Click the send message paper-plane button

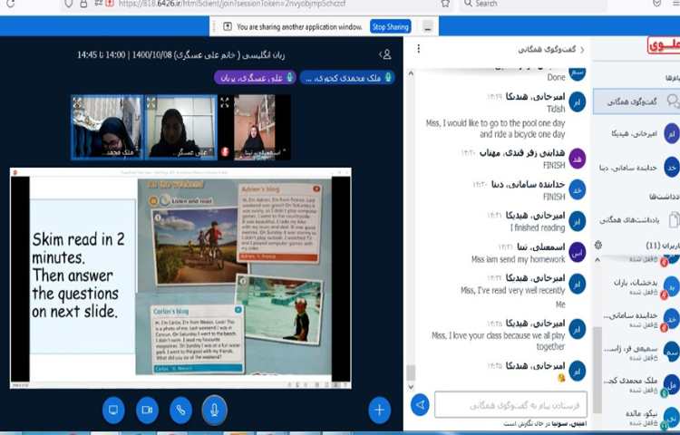(420, 405)
